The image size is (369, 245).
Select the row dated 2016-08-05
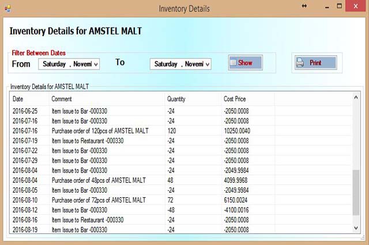(181, 190)
